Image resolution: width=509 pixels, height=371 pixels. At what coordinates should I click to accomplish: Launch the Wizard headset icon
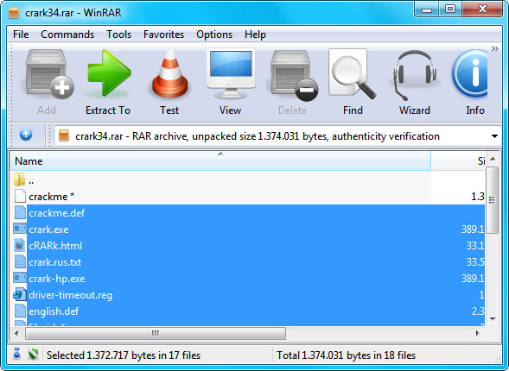(x=414, y=75)
